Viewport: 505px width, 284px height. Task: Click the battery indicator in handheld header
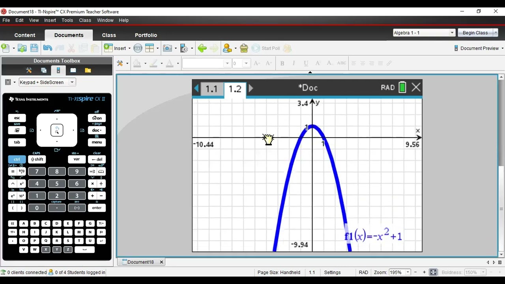pos(402,87)
